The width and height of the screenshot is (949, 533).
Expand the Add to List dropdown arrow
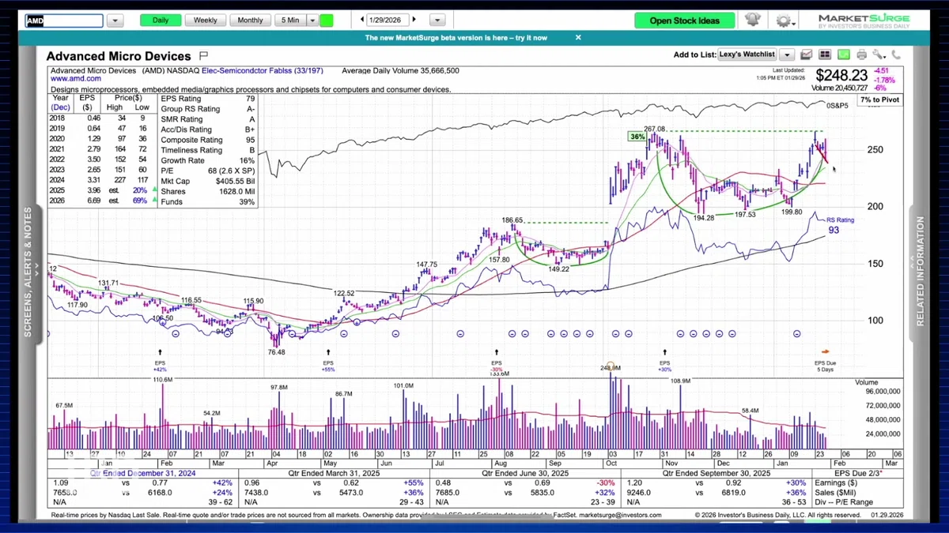point(786,54)
